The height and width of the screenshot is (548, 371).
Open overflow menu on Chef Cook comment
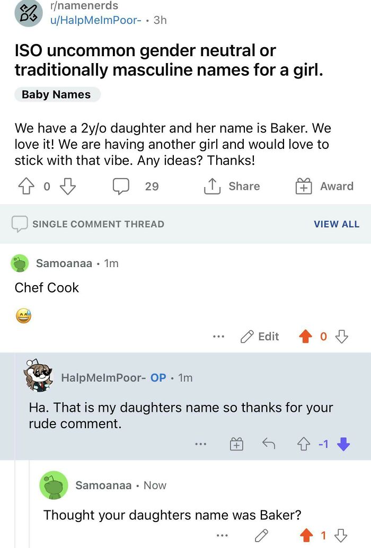[218, 337]
